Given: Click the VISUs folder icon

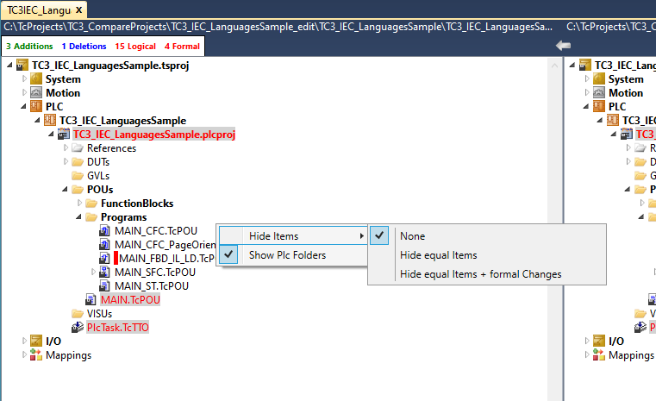Looking at the screenshot, I should click(78, 314).
